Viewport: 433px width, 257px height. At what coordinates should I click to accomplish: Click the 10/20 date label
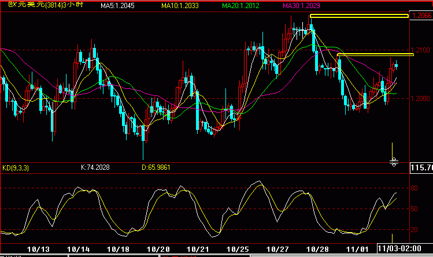[158, 249]
